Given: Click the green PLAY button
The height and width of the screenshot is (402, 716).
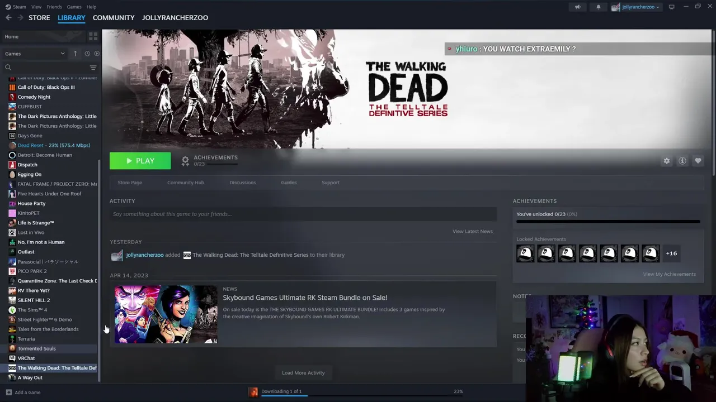Looking at the screenshot, I should (140, 161).
